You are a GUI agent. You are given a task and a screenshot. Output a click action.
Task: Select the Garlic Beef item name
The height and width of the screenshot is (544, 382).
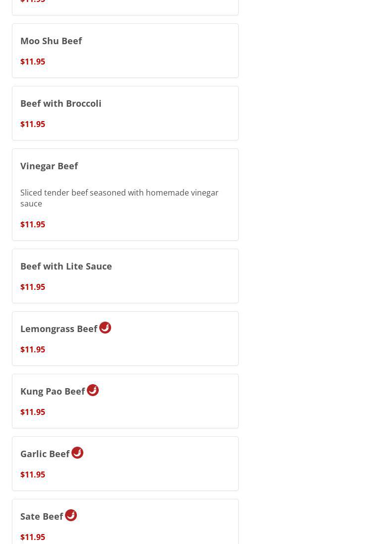tap(45, 454)
